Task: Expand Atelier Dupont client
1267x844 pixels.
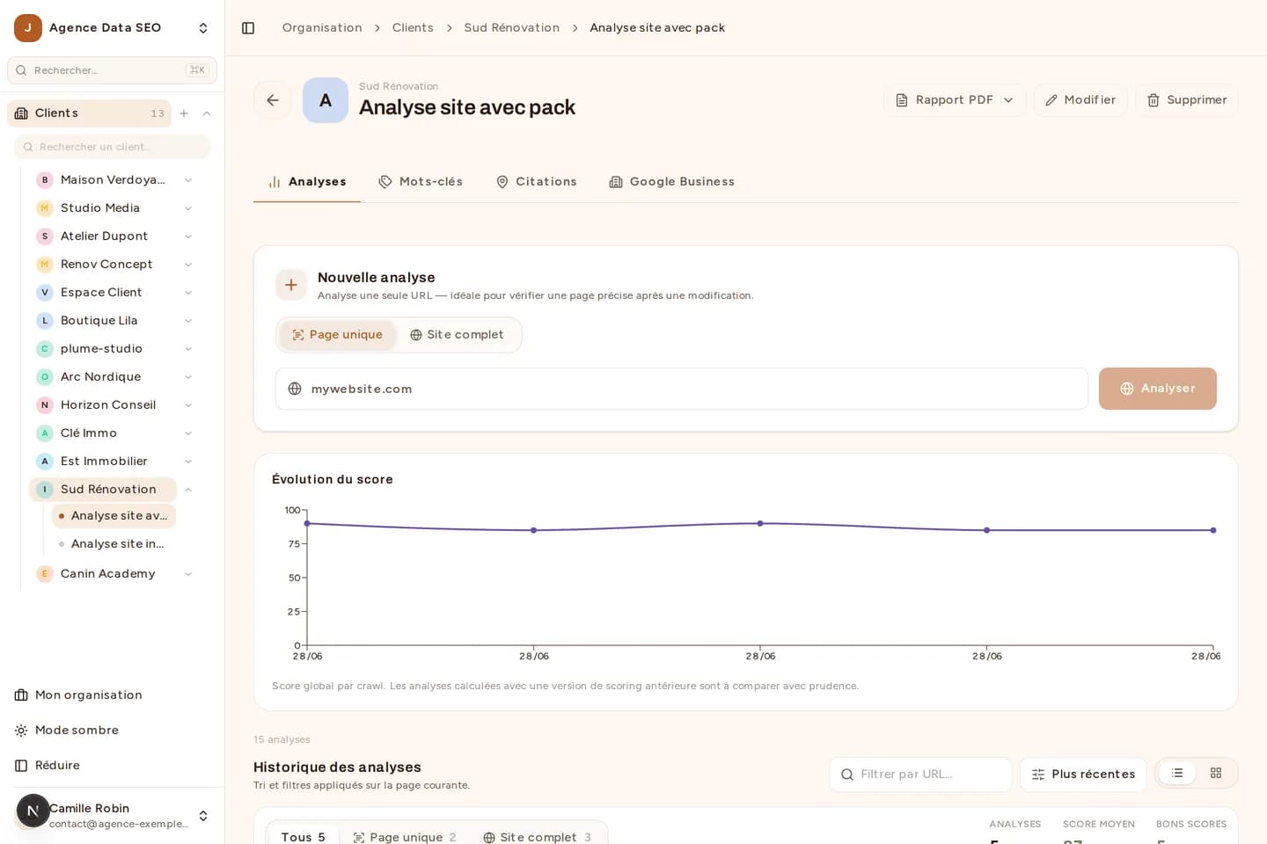Action: pyautogui.click(x=188, y=236)
